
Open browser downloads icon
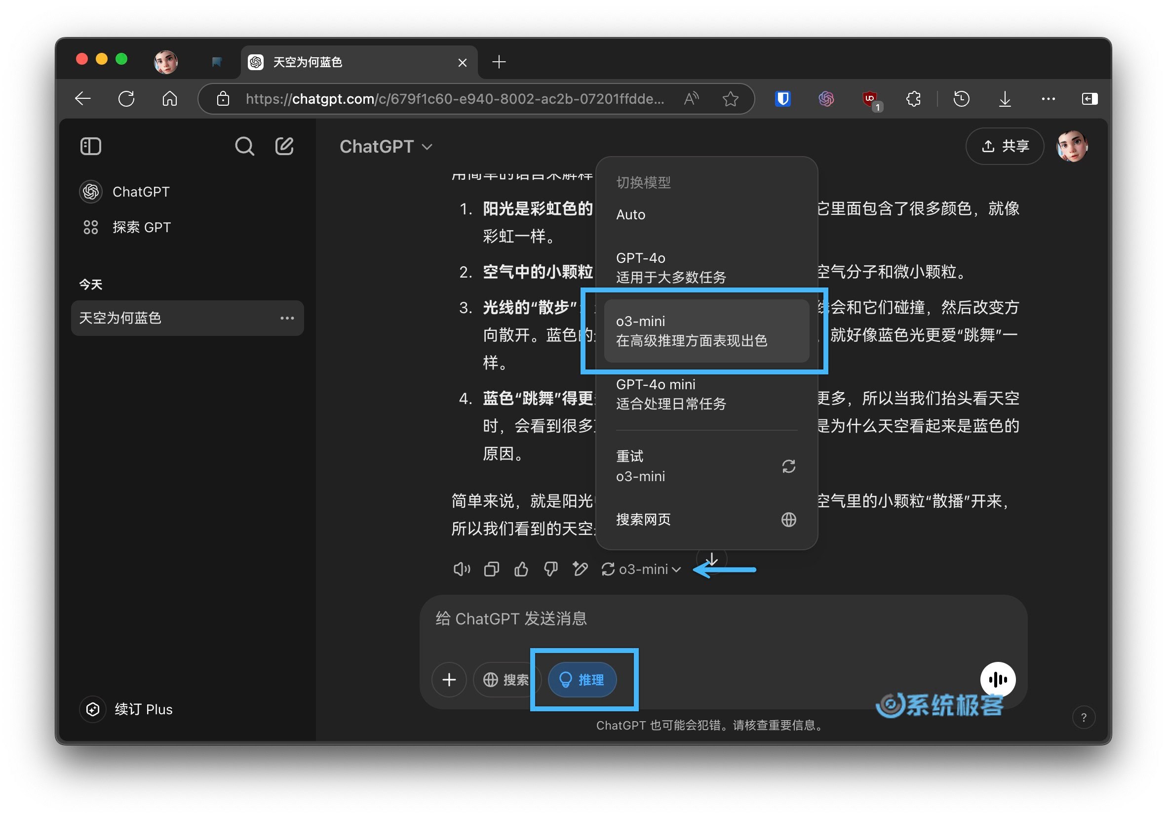1005,99
